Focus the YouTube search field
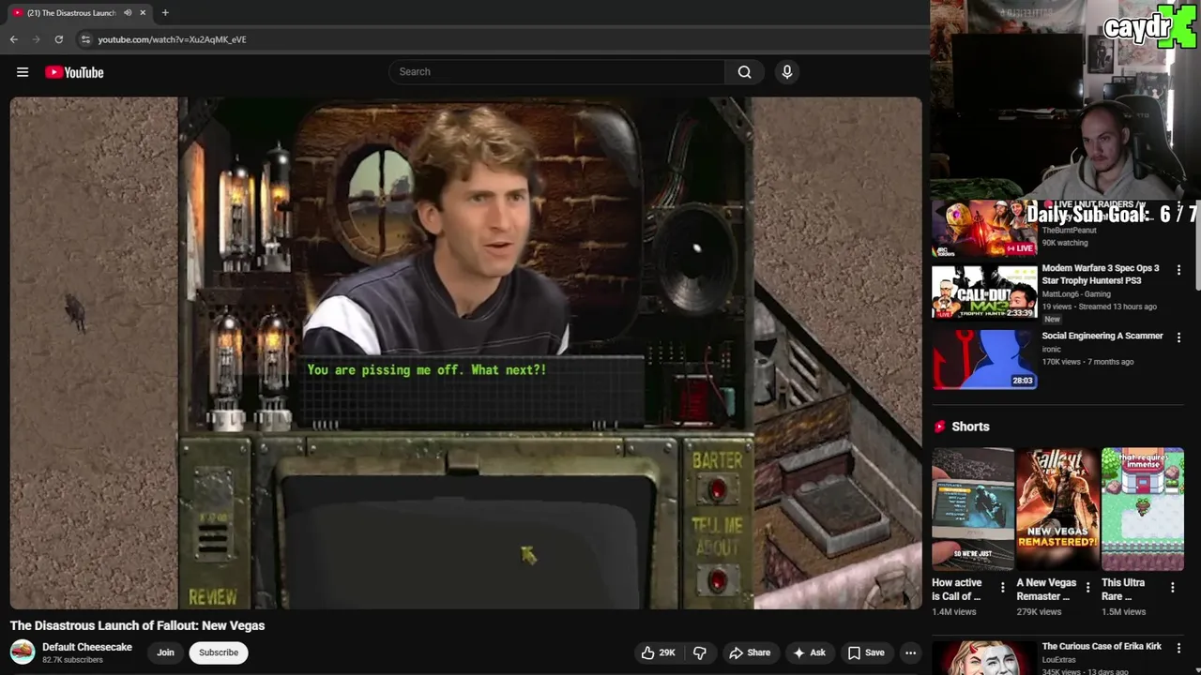 (557, 72)
